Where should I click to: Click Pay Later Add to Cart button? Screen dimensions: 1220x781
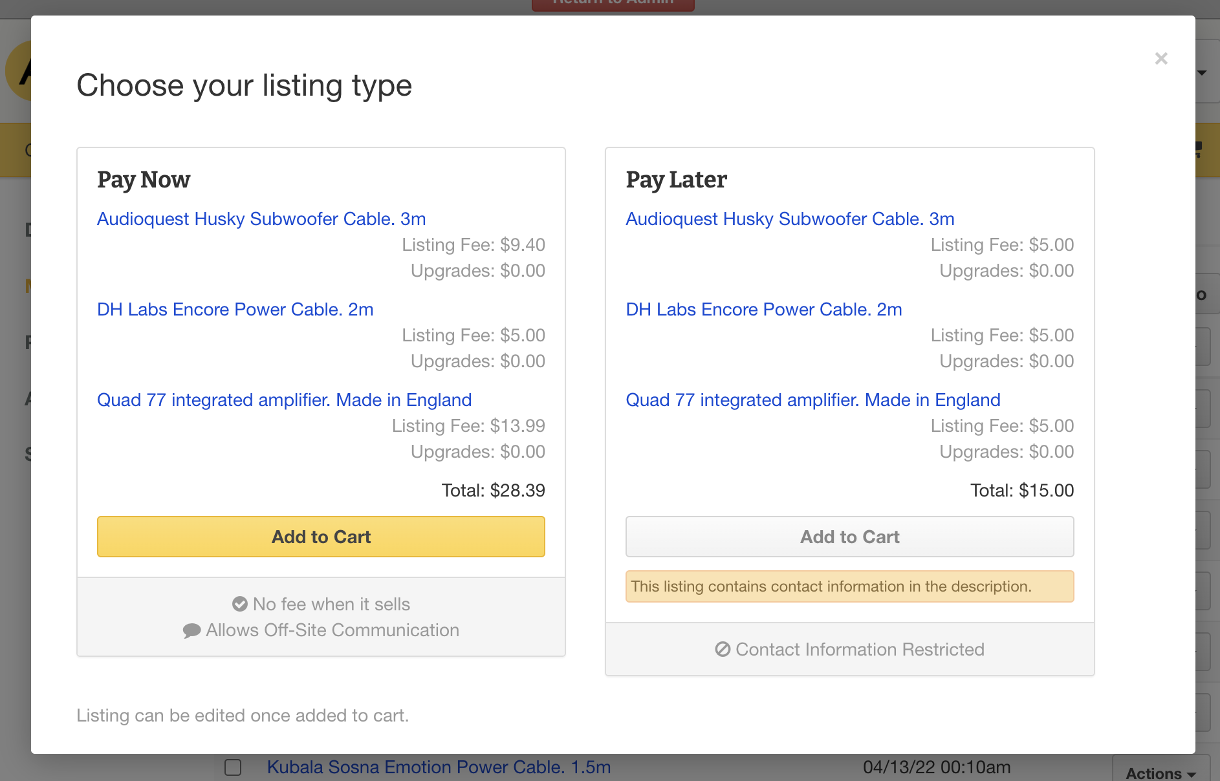849,537
